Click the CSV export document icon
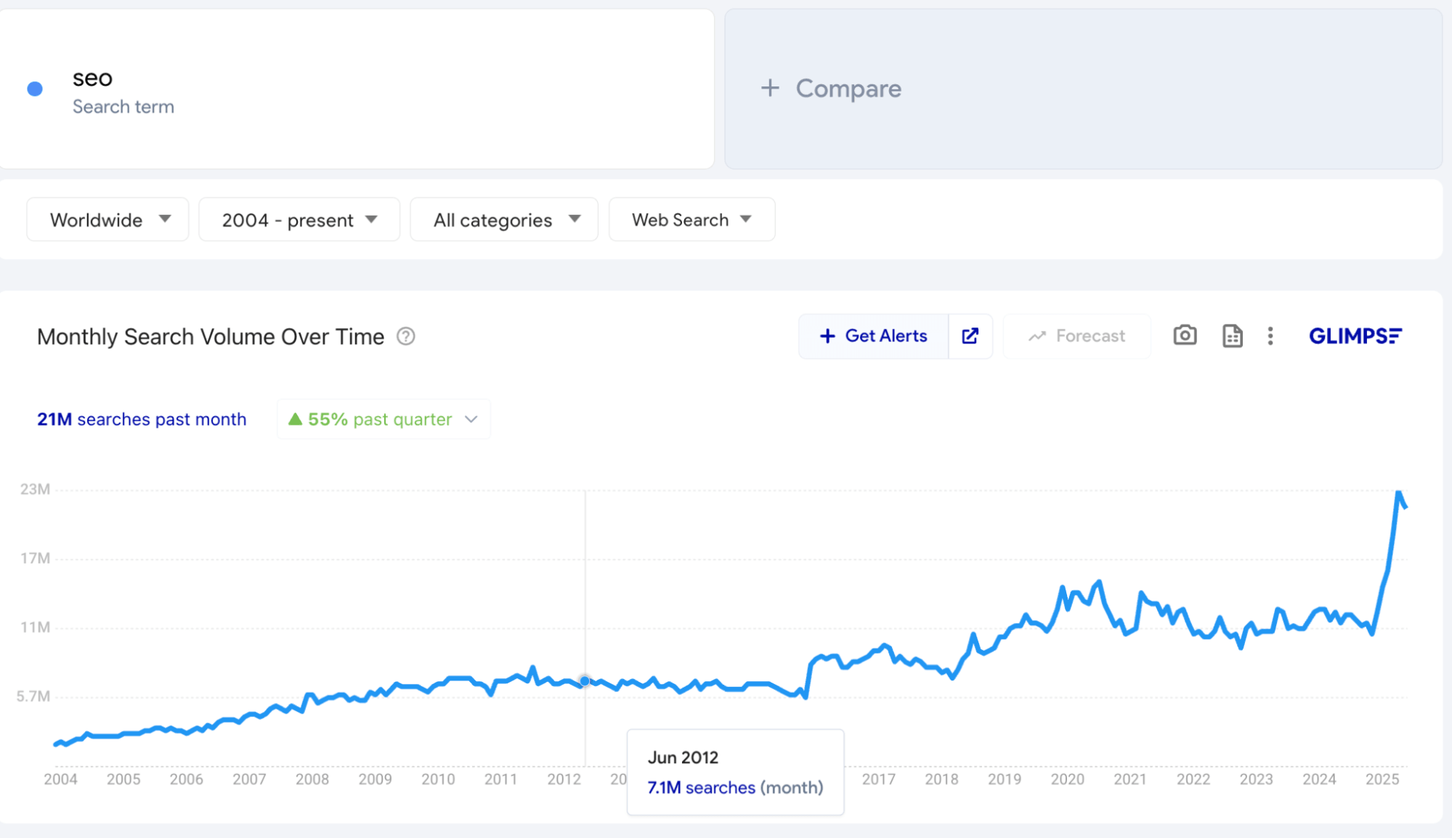Viewport: 1452px width, 838px height. 1232,335
